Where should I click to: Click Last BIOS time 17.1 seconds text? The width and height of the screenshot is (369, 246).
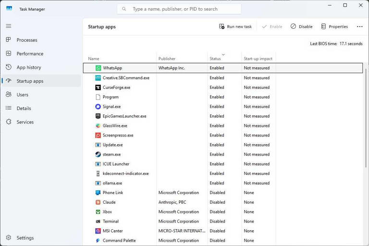pyautogui.click(x=336, y=44)
